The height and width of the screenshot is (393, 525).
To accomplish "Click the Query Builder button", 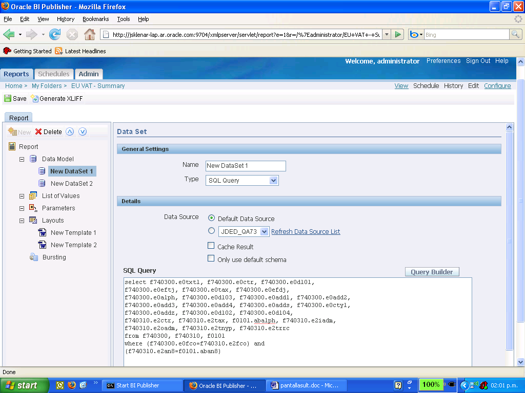I will [432, 272].
